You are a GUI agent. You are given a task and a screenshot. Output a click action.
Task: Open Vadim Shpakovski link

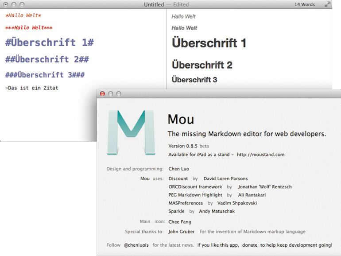[237, 203]
